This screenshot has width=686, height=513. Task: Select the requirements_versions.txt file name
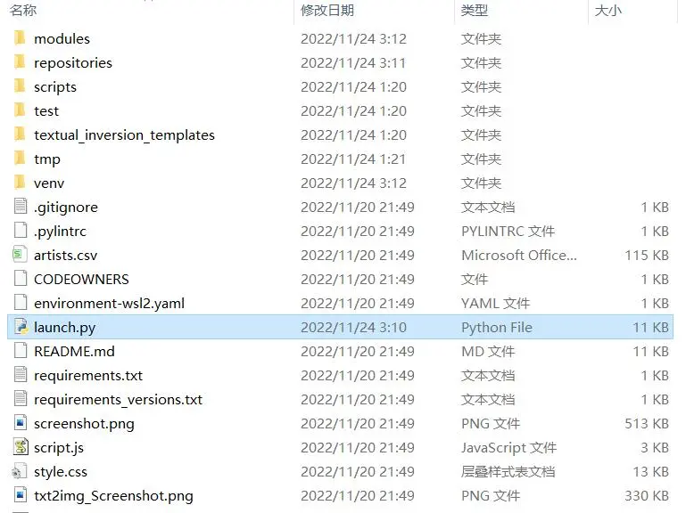point(118,400)
